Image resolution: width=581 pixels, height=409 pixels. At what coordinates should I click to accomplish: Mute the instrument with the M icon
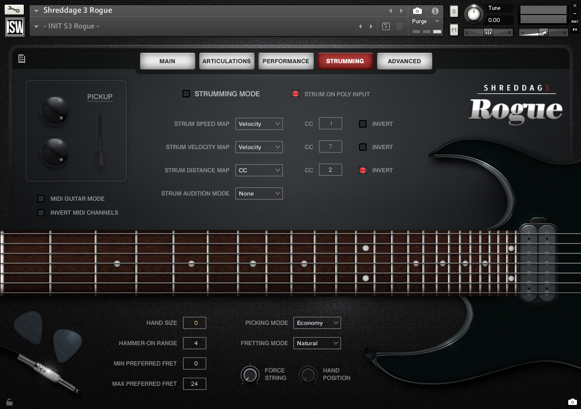coord(453,29)
